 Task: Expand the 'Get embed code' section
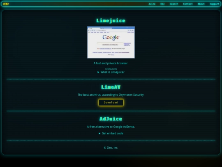[111, 133]
